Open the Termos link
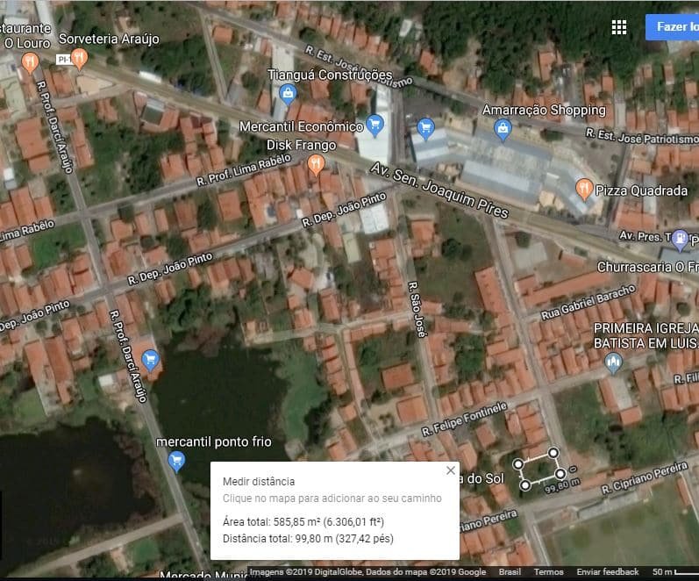The image size is (699, 581). click(549, 572)
